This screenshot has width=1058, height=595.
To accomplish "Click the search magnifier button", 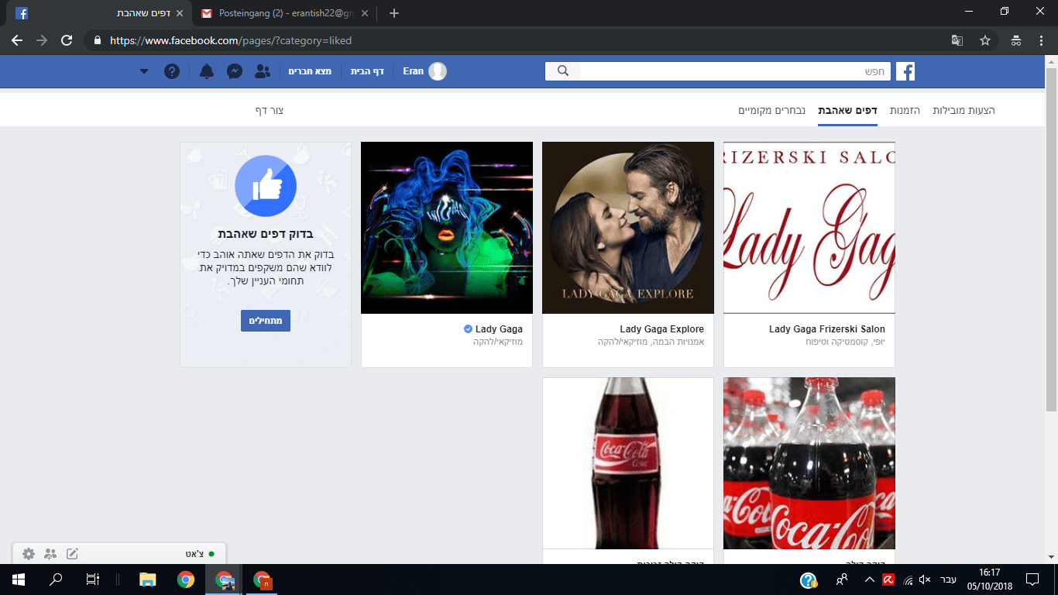I will [563, 71].
